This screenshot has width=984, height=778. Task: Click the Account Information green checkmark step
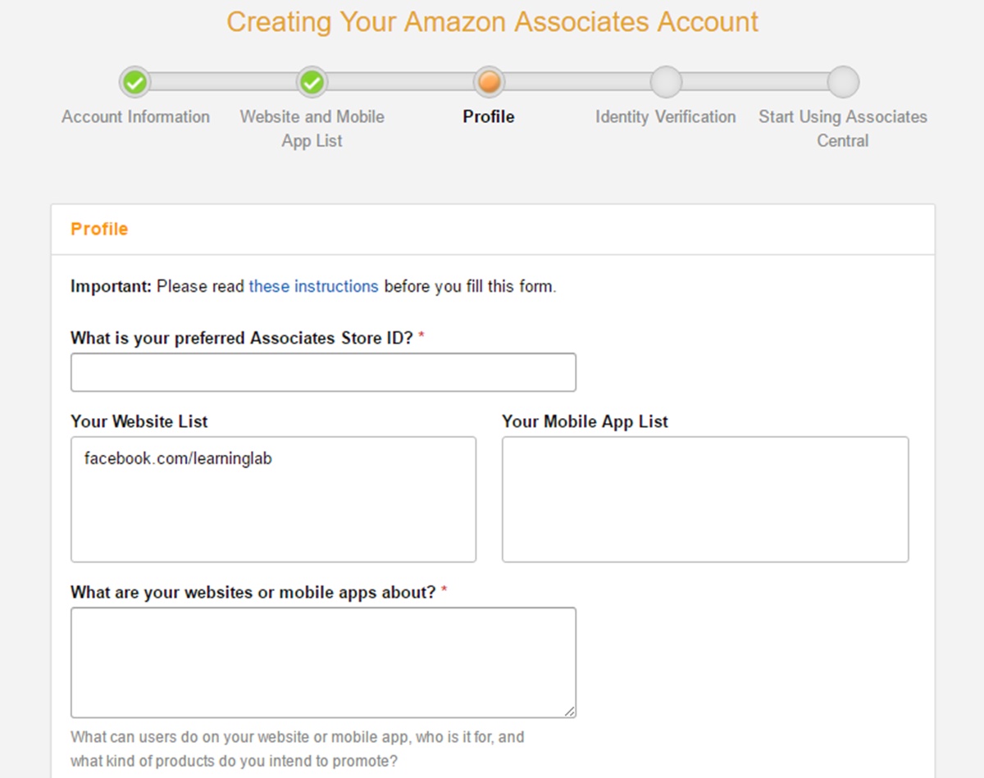[135, 82]
